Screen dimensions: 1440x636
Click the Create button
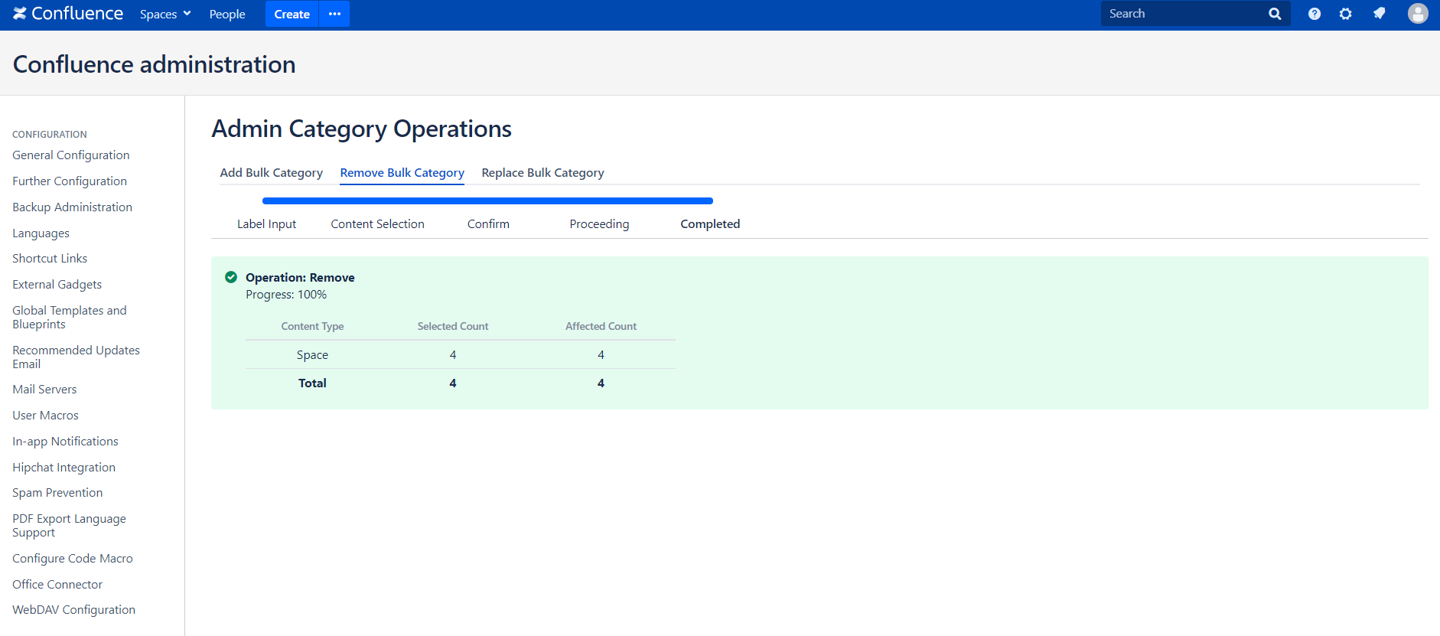pyautogui.click(x=292, y=14)
